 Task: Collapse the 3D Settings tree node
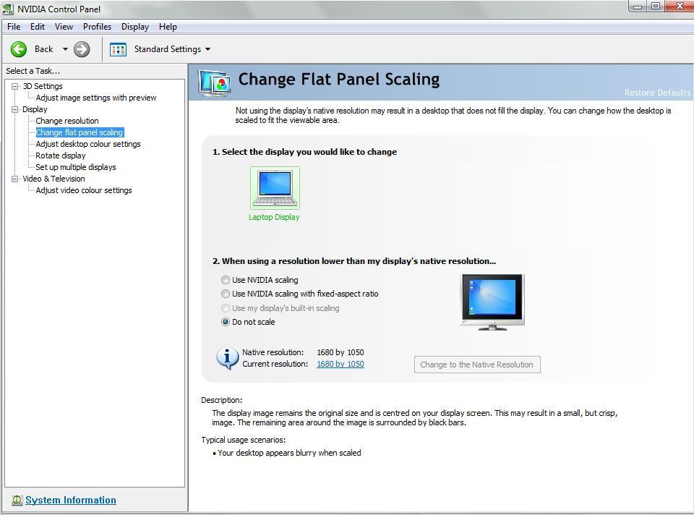[15, 86]
